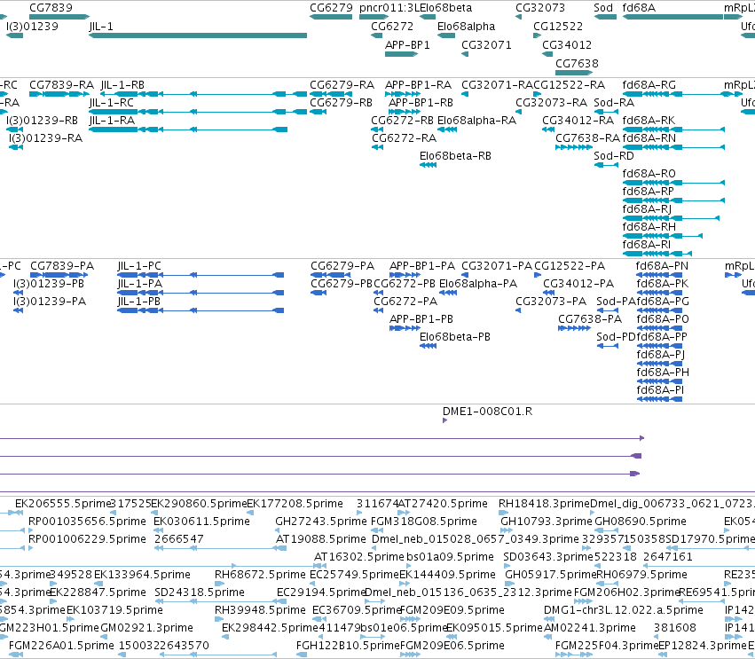The image size is (755, 659).
Task: Click the CG6272-RA transcript label
Action: [404, 138]
